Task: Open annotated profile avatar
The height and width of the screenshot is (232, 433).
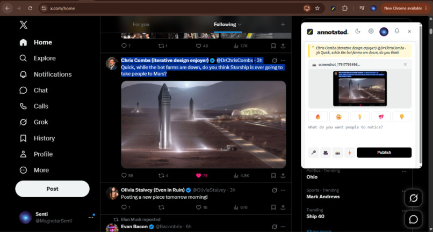Action: coord(384,32)
